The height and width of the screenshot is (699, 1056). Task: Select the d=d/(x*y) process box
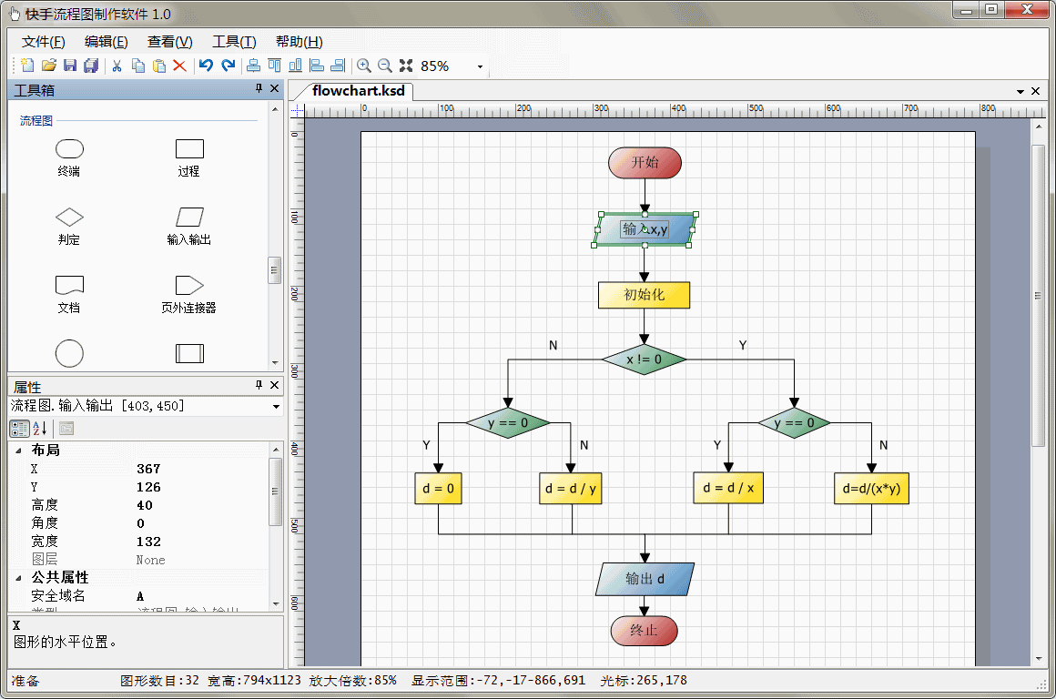point(871,488)
